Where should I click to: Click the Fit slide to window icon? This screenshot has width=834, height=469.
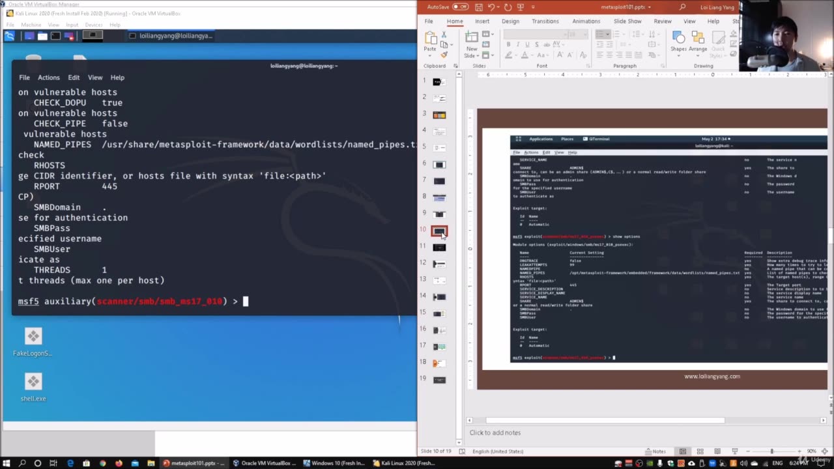point(824,451)
